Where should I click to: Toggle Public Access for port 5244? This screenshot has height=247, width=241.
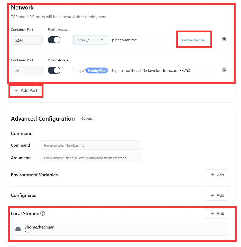click(54, 40)
